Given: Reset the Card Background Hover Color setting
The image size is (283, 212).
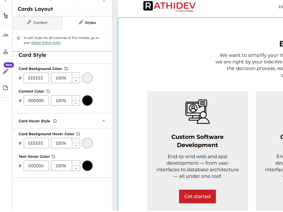Looking at the screenshot, I should click(x=78, y=134).
